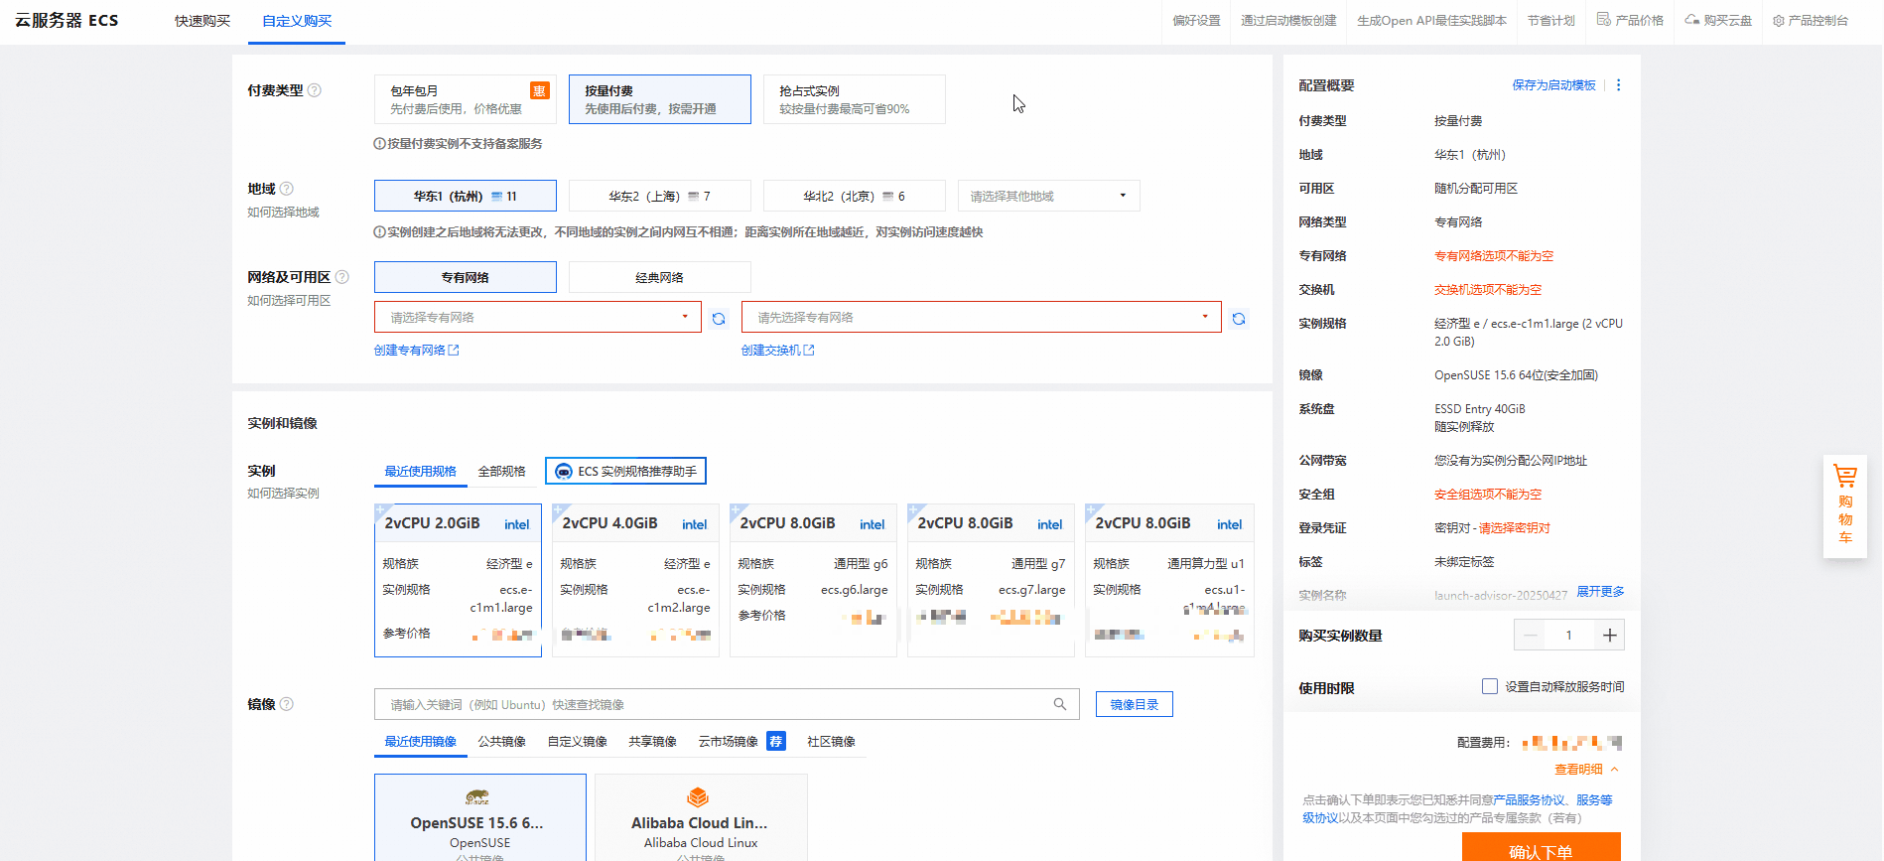Open the 镜像目录 button

coord(1135,704)
